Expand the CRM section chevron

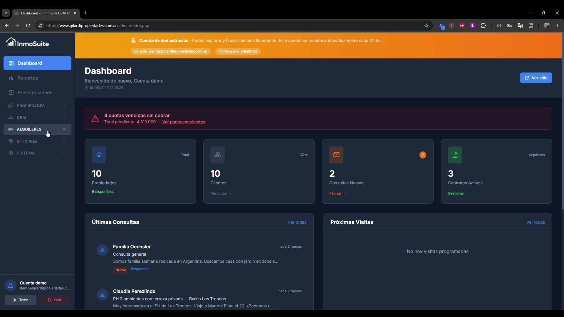[64, 118]
